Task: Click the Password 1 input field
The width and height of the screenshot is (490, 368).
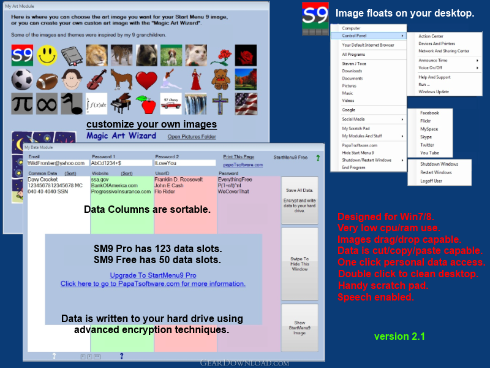Action: click(x=121, y=163)
